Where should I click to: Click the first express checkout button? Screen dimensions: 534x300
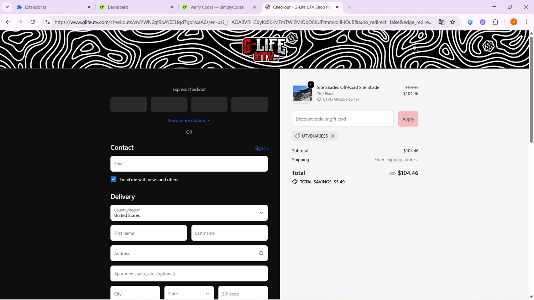click(129, 105)
